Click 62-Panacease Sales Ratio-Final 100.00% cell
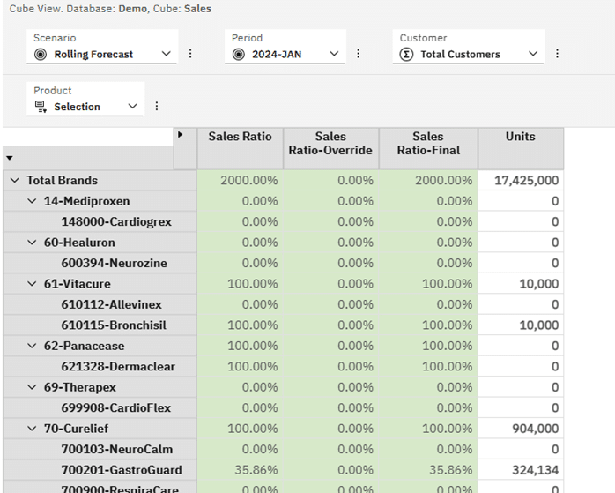 (428, 346)
